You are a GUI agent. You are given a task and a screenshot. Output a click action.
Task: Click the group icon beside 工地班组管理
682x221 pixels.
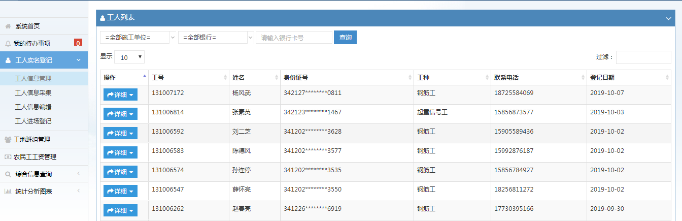click(8, 139)
